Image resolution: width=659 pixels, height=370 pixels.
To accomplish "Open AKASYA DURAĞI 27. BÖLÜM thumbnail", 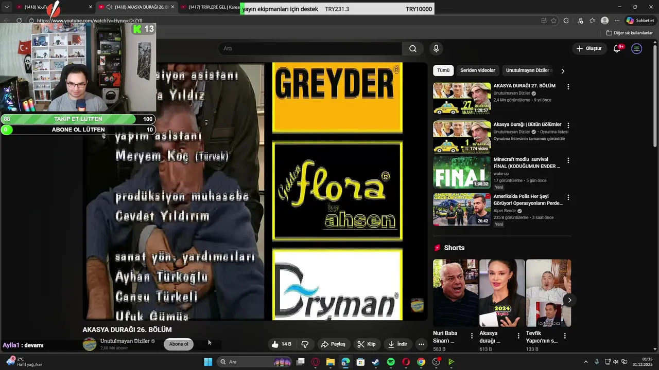I will pyautogui.click(x=462, y=99).
